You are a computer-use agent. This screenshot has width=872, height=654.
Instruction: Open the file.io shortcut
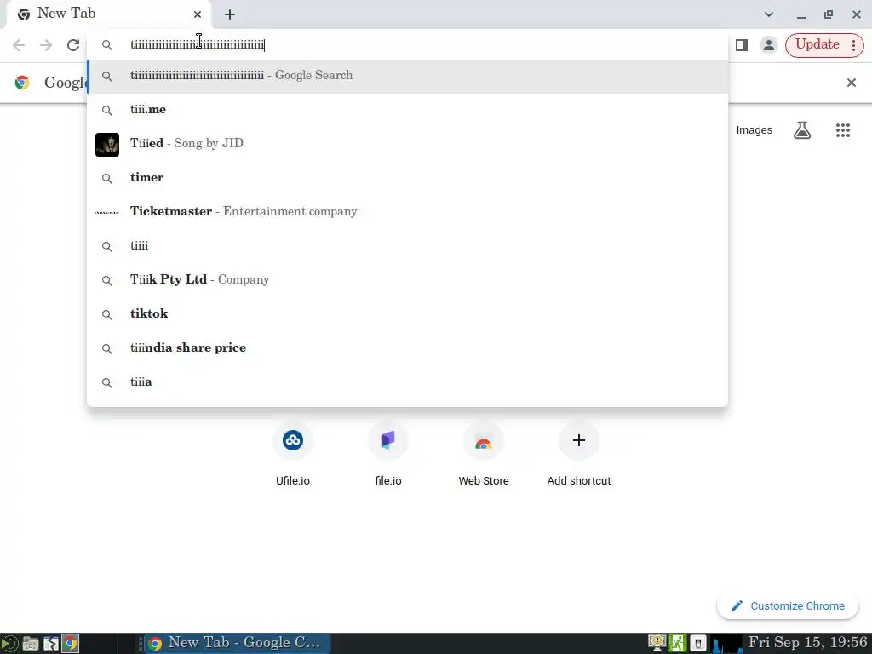pyautogui.click(x=388, y=455)
